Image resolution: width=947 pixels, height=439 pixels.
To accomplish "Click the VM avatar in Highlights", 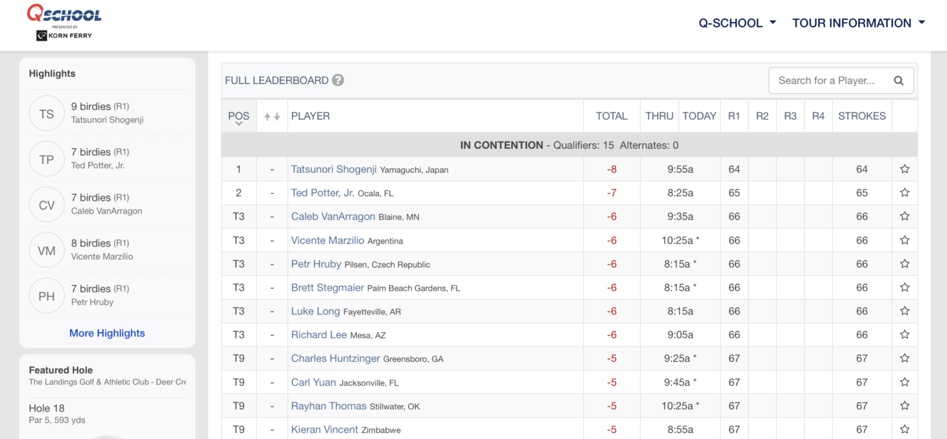I will (47, 250).
